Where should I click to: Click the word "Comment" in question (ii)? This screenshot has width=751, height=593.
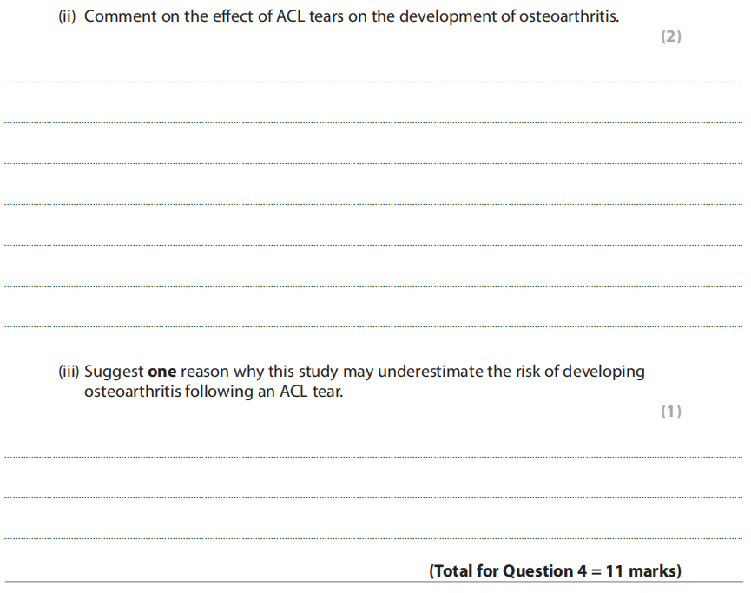(121, 17)
